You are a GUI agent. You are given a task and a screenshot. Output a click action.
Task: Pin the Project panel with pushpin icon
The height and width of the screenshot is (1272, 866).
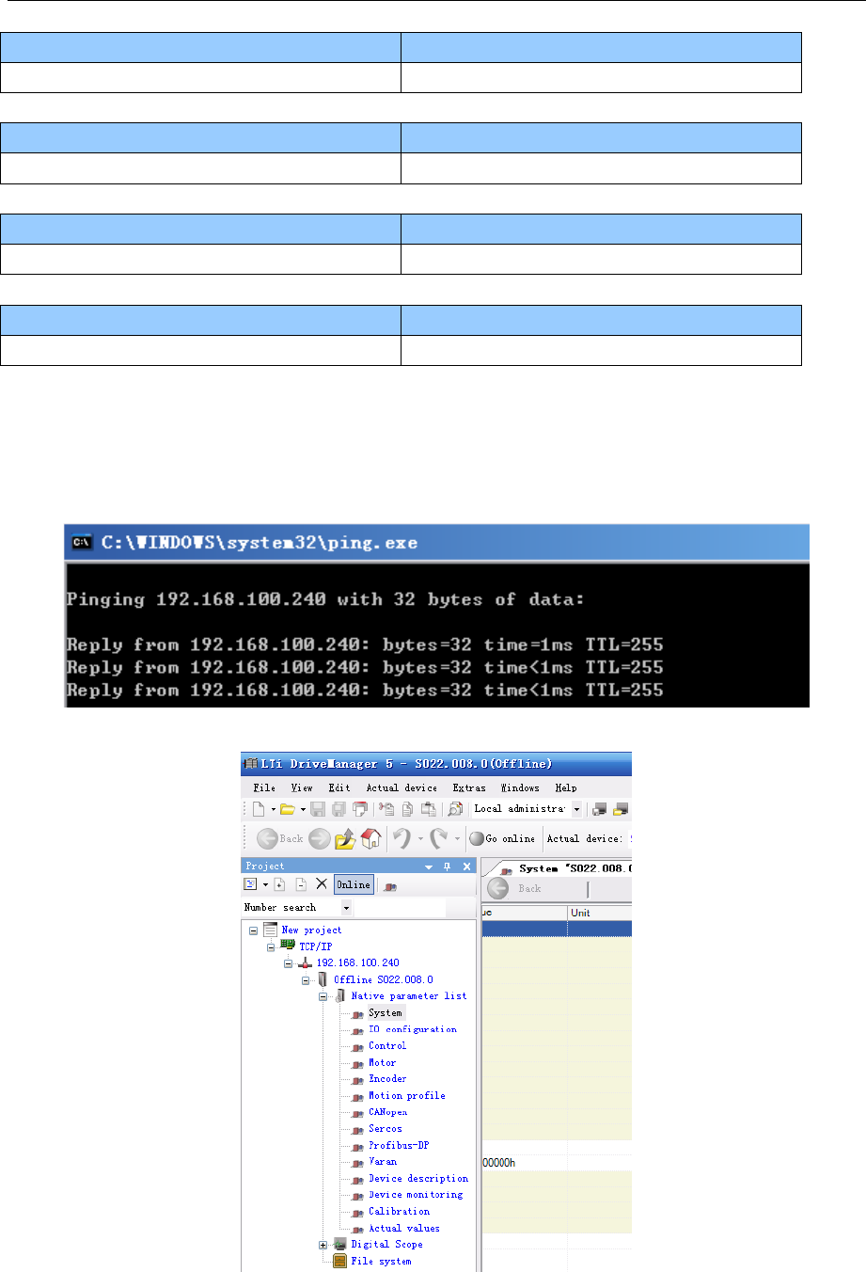[x=448, y=867]
